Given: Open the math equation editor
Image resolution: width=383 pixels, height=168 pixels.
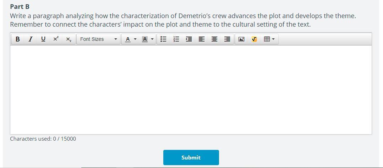Looking at the screenshot, I should point(254,39).
